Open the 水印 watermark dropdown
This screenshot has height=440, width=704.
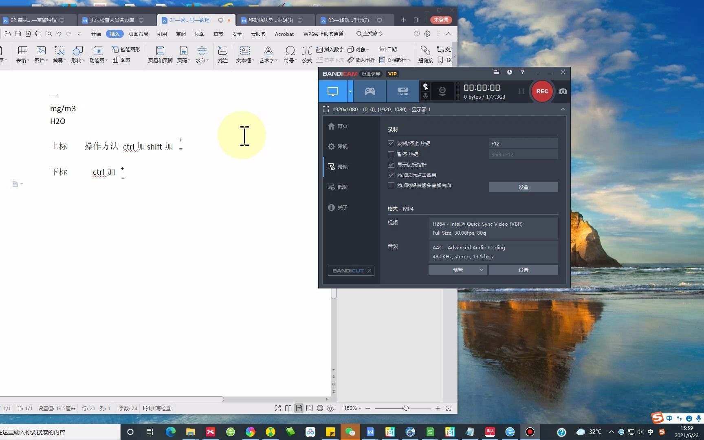(x=202, y=55)
